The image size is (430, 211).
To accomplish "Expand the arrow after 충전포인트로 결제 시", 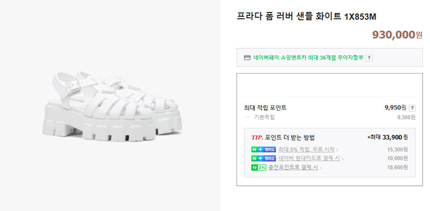I will pyautogui.click(x=320, y=168).
